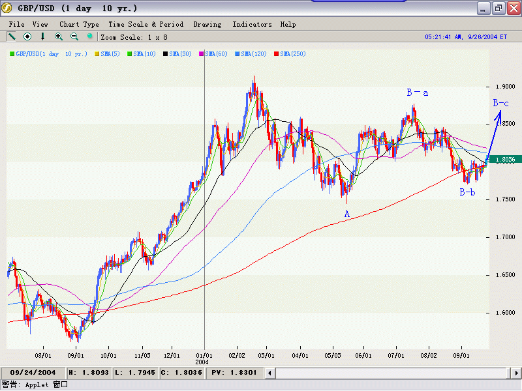Click the SMA(30) legend label
This screenshot has height=391, width=522.
(181, 54)
